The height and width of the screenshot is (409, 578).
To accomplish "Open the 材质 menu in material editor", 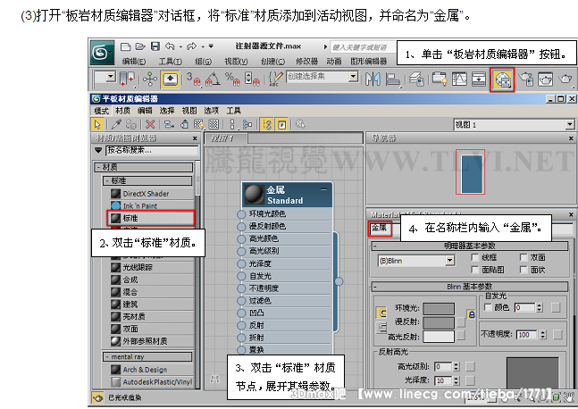I will pos(122,111).
